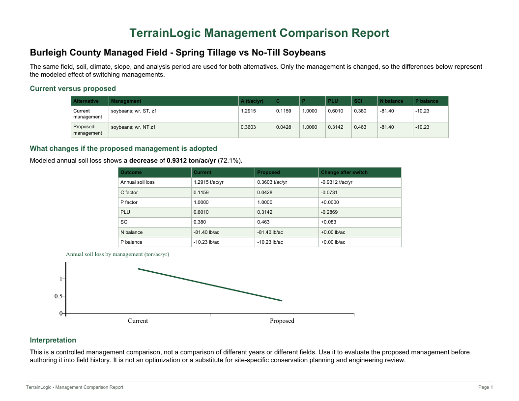Click the 0.1159 value in the first table
The height and width of the screenshot is (401, 519).
click(284, 111)
